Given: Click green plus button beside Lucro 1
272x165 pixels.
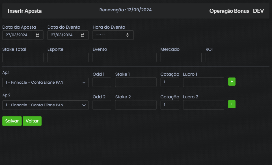Looking at the screenshot, I should (x=232, y=82).
